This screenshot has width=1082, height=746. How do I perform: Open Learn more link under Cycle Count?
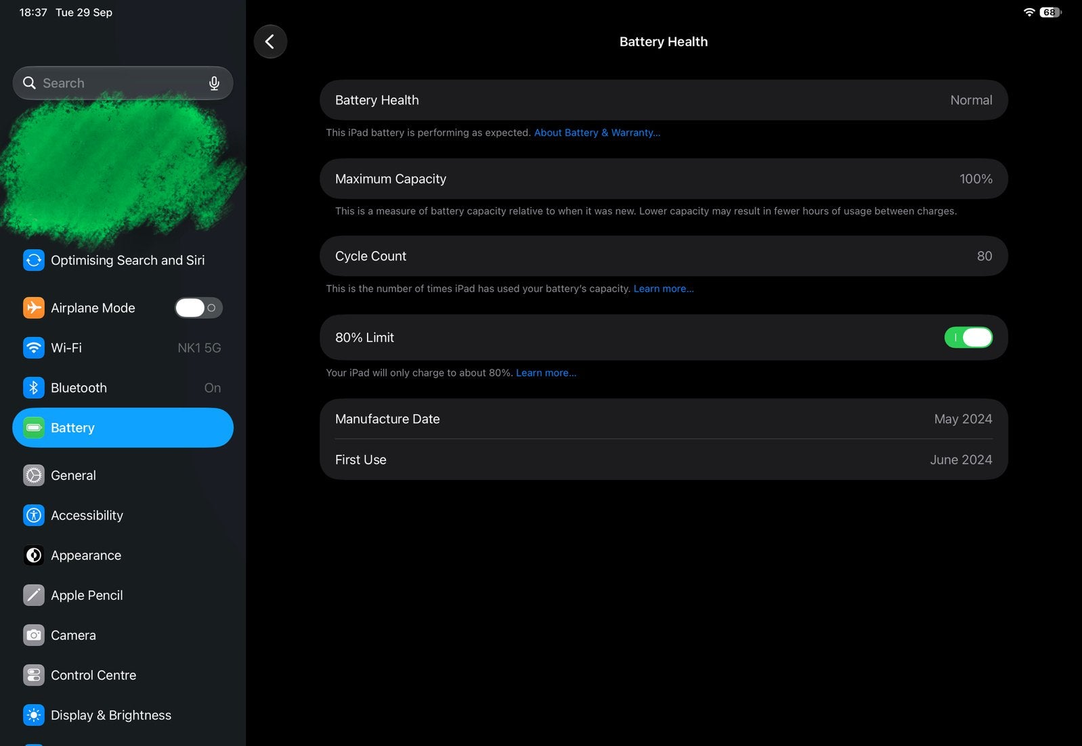click(x=664, y=288)
